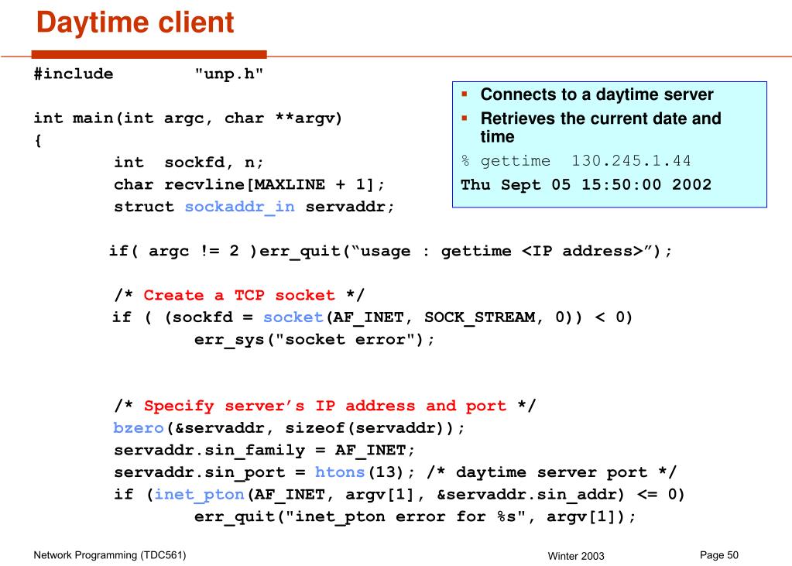Click the blue "htons" function name
The image size is (792, 566).
pyautogui.click(x=339, y=472)
